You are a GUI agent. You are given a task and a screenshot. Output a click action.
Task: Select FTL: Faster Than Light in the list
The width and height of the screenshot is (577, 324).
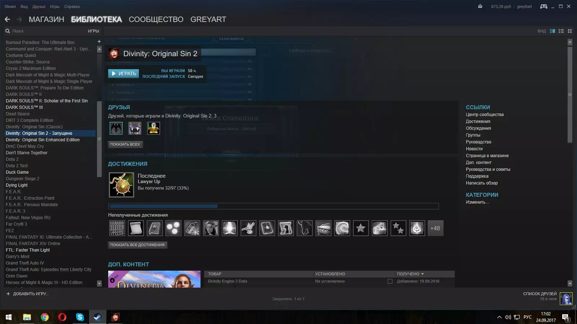click(28, 250)
